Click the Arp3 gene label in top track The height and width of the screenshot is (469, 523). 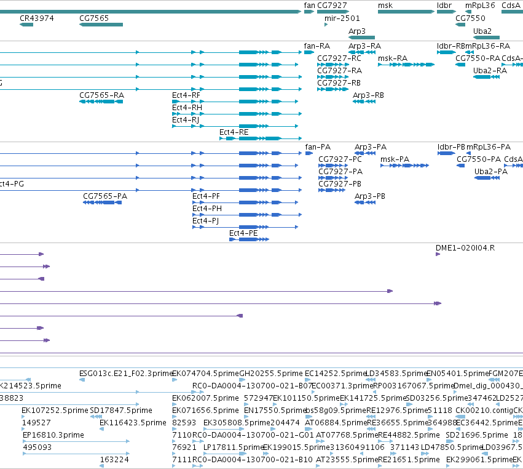[357, 31]
